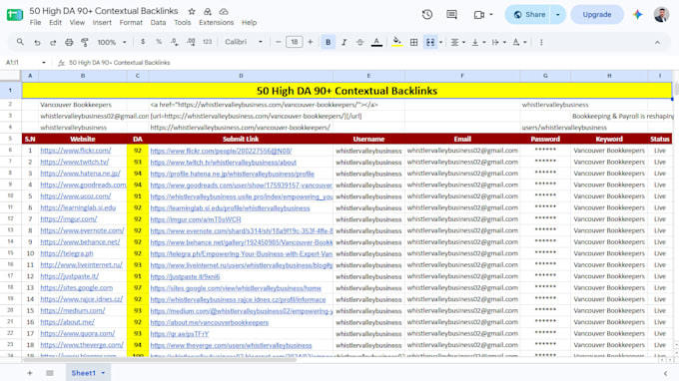679x381 pixels.
Task: Toggle strikethrough formatting
Action: click(359, 42)
